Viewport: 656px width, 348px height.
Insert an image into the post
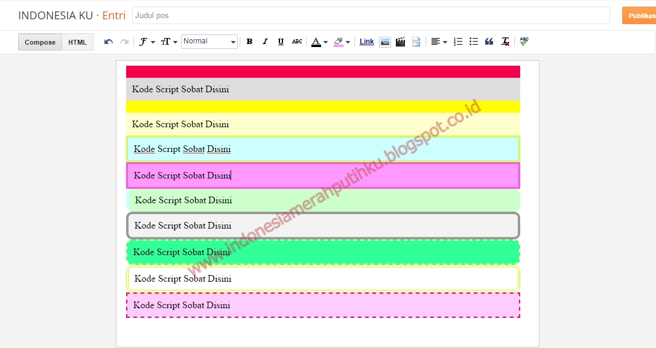[385, 42]
